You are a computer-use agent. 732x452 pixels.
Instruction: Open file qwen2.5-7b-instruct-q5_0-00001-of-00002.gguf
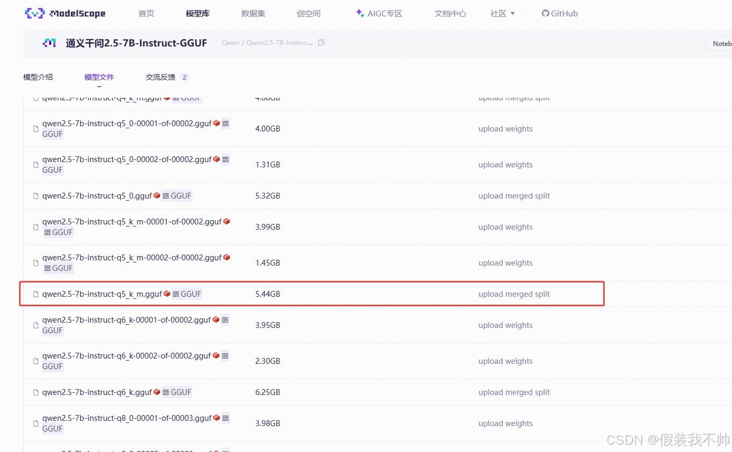[127, 124]
